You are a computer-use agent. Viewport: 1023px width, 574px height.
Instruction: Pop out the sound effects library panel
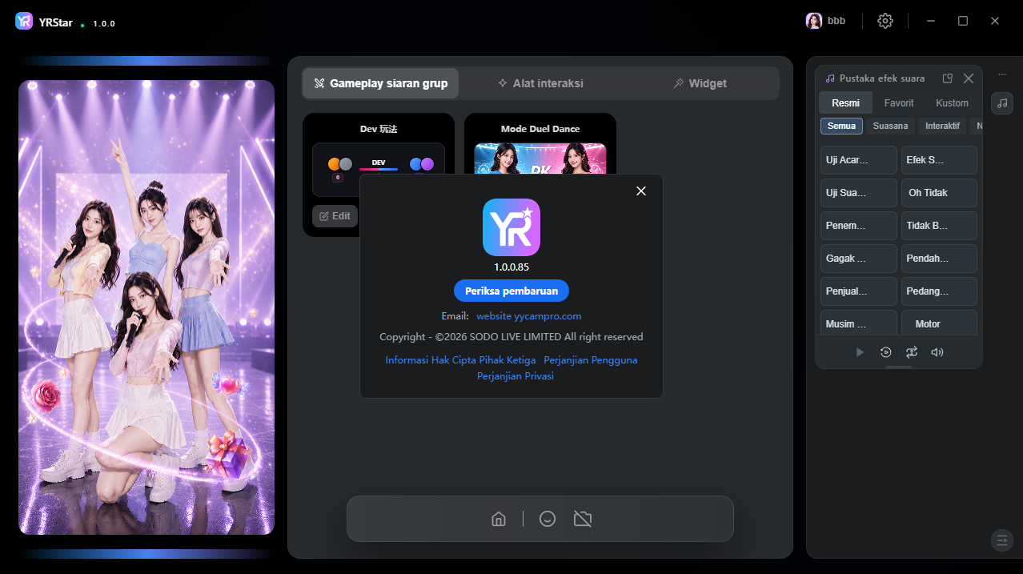(948, 78)
